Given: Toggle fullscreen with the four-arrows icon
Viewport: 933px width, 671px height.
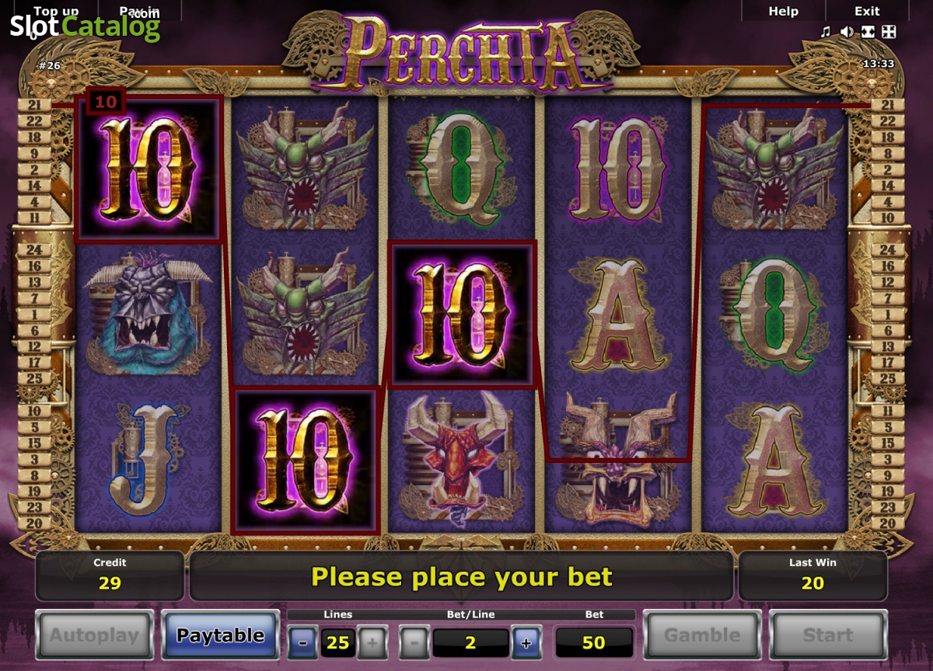Looking at the screenshot, I should 889,32.
